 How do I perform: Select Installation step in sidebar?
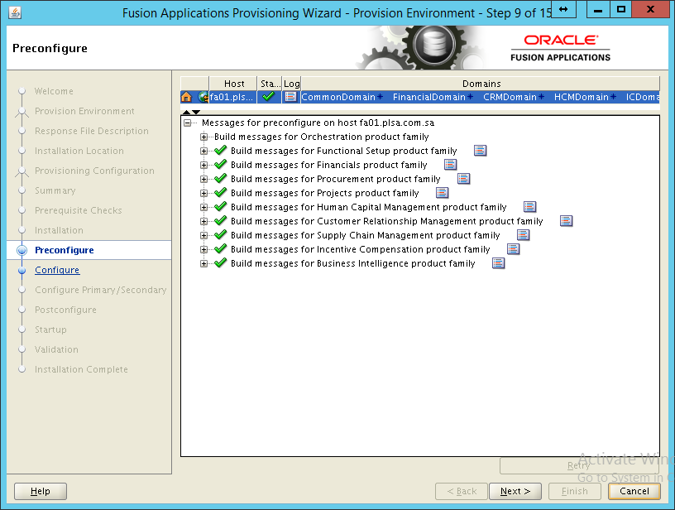point(59,230)
